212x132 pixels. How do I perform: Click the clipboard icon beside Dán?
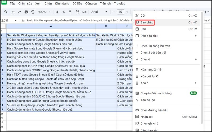[x=137, y=29]
